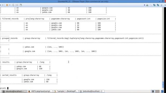Click the workspace switcher's second desktop

click(157, 91)
